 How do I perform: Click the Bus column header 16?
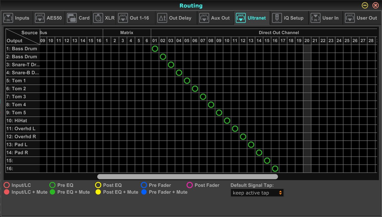tap(98, 41)
